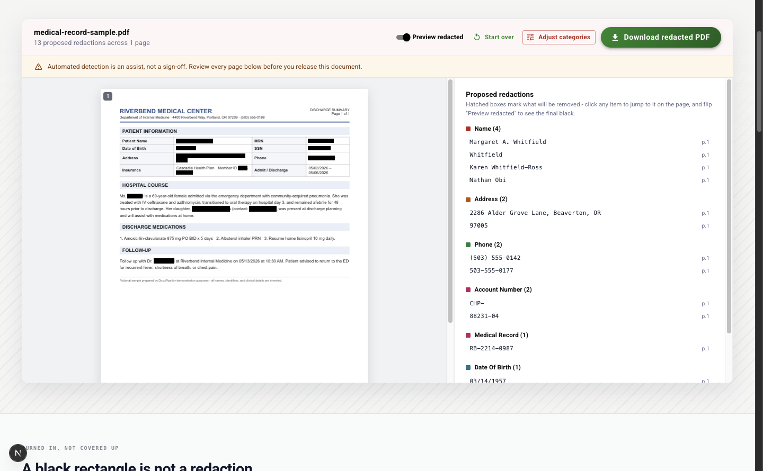The width and height of the screenshot is (763, 471).
Task: Click the Medical Record (1) heading
Action: click(x=501, y=335)
